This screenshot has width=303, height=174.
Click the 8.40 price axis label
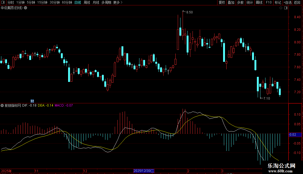click(x=297, y=17)
